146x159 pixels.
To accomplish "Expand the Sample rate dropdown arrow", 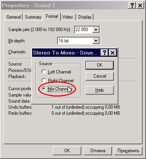I will pos(96,30).
